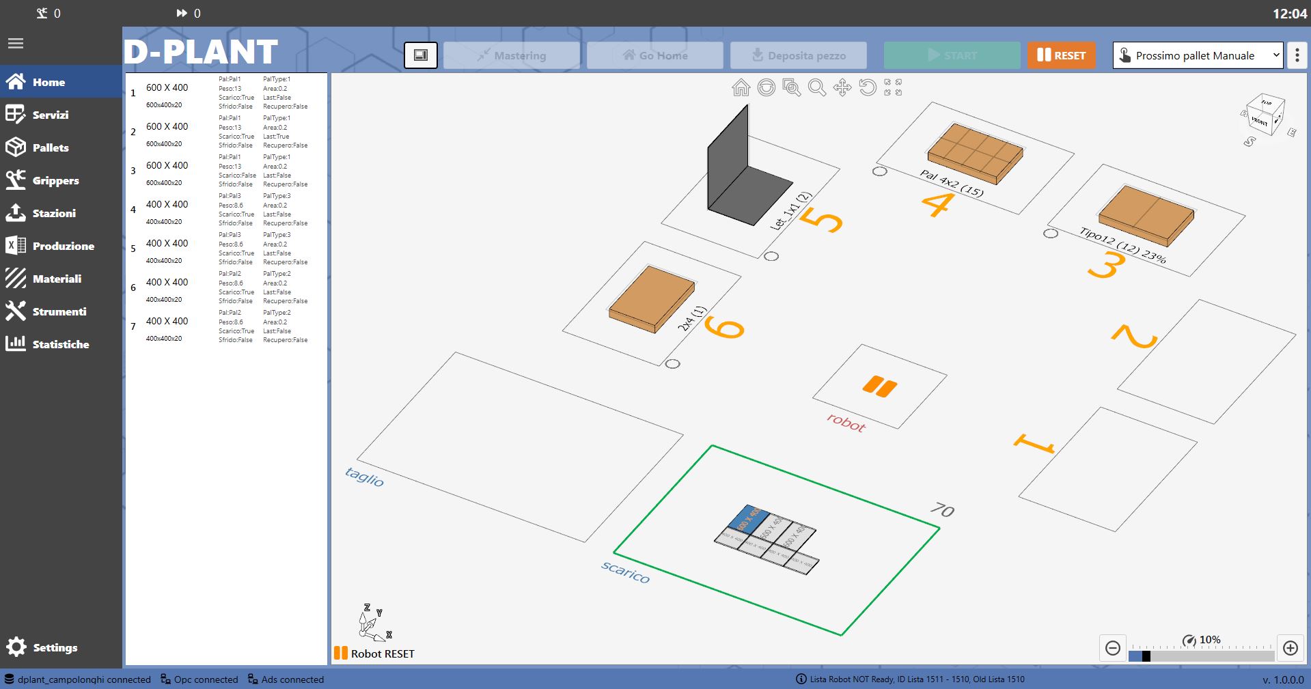Select the orbit view tool
This screenshot has height=689, width=1311.
[x=767, y=87]
